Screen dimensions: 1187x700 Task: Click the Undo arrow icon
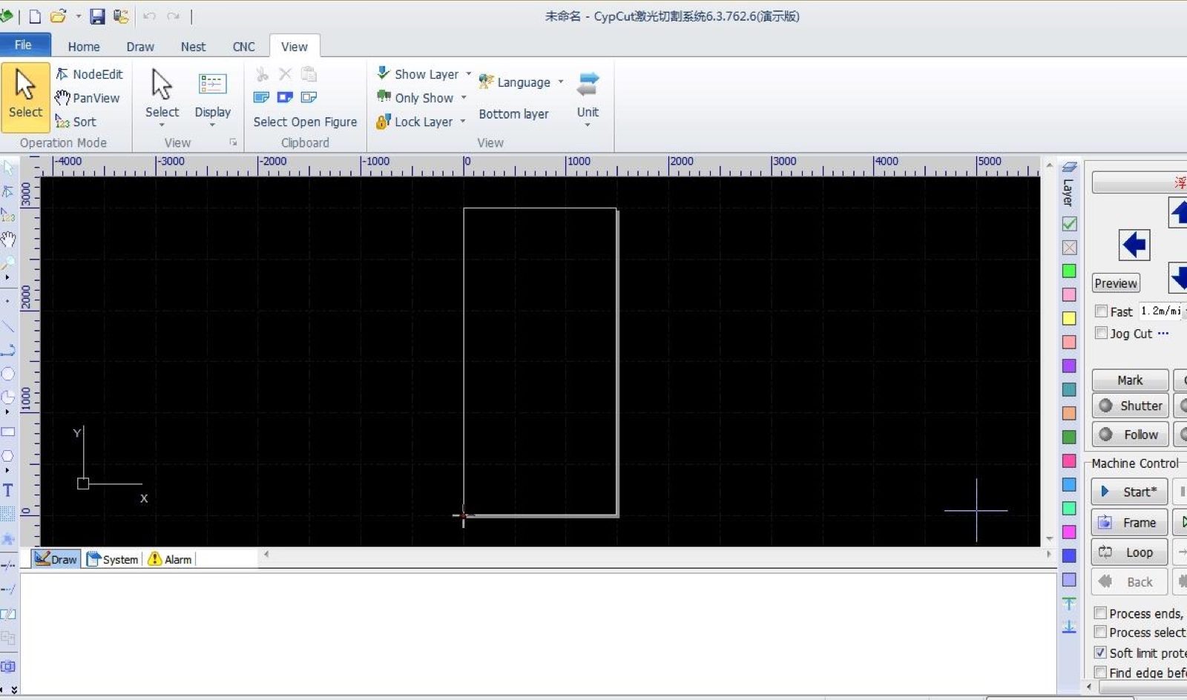click(x=149, y=16)
